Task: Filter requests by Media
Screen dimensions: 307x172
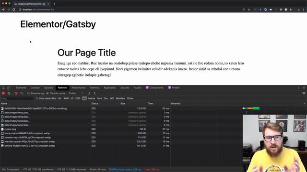Action: pyautogui.click(x=92, y=98)
